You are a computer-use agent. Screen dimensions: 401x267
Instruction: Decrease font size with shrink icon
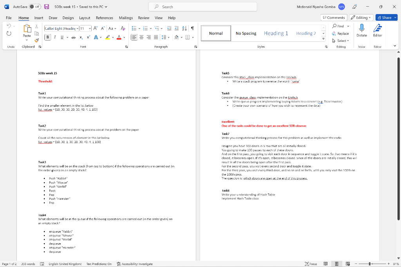click(x=103, y=28)
